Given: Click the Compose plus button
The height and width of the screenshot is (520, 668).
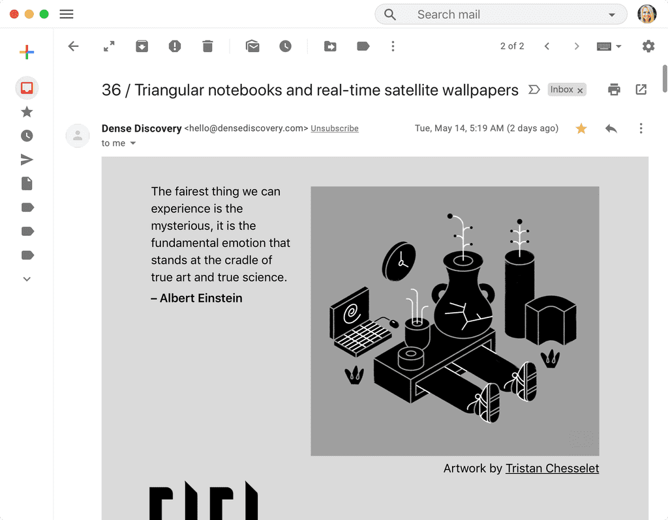Looking at the screenshot, I should pos(27,52).
